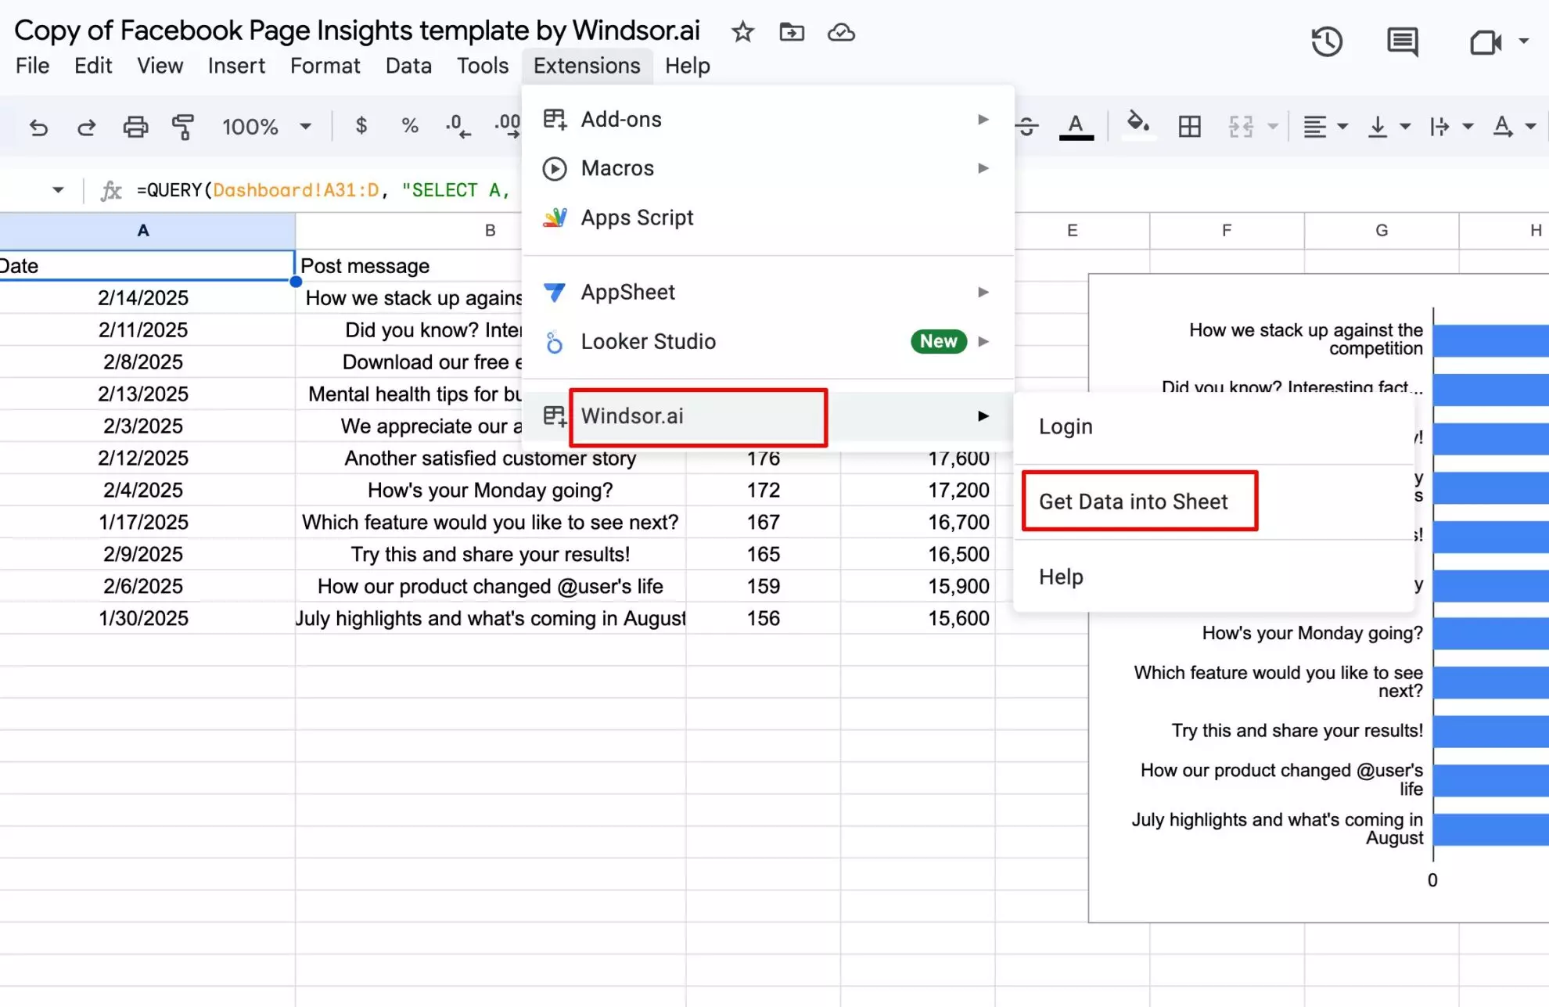Select Apps Script from Extensions menu
This screenshot has height=1007, width=1549.
point(637,218)
